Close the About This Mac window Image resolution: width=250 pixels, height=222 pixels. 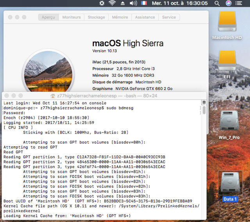[10, 17]
